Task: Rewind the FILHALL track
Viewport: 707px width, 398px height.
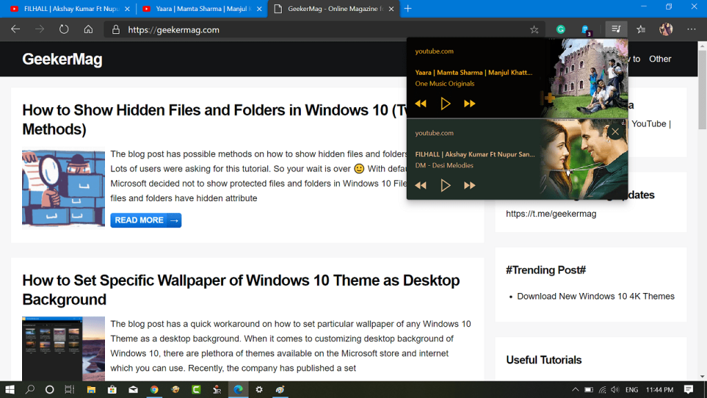Action: tap(420, 185)
